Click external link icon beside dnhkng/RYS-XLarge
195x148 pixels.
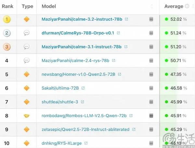[x=86, y=143]
